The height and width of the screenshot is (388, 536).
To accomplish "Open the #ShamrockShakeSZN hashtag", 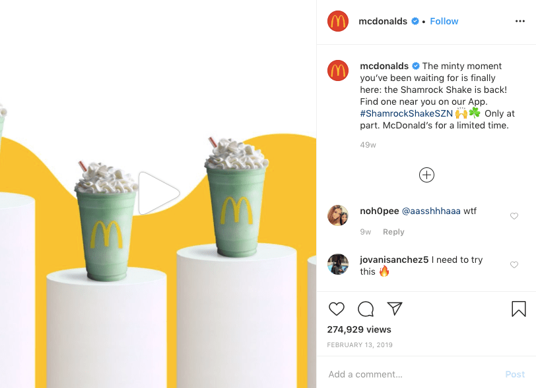I will coord(406,113).
